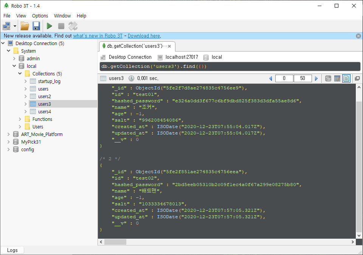Click the vertical scrollbar down arrow
The width and height of the screenshot is (363, 255).
(x=359, y=235)
